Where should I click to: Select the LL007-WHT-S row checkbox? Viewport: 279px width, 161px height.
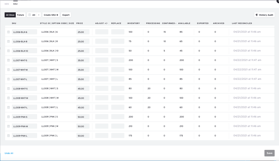[x=8, y=60]
